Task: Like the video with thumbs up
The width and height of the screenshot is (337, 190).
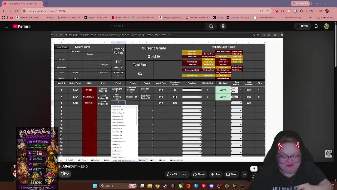Action: [x=172, y=174]
